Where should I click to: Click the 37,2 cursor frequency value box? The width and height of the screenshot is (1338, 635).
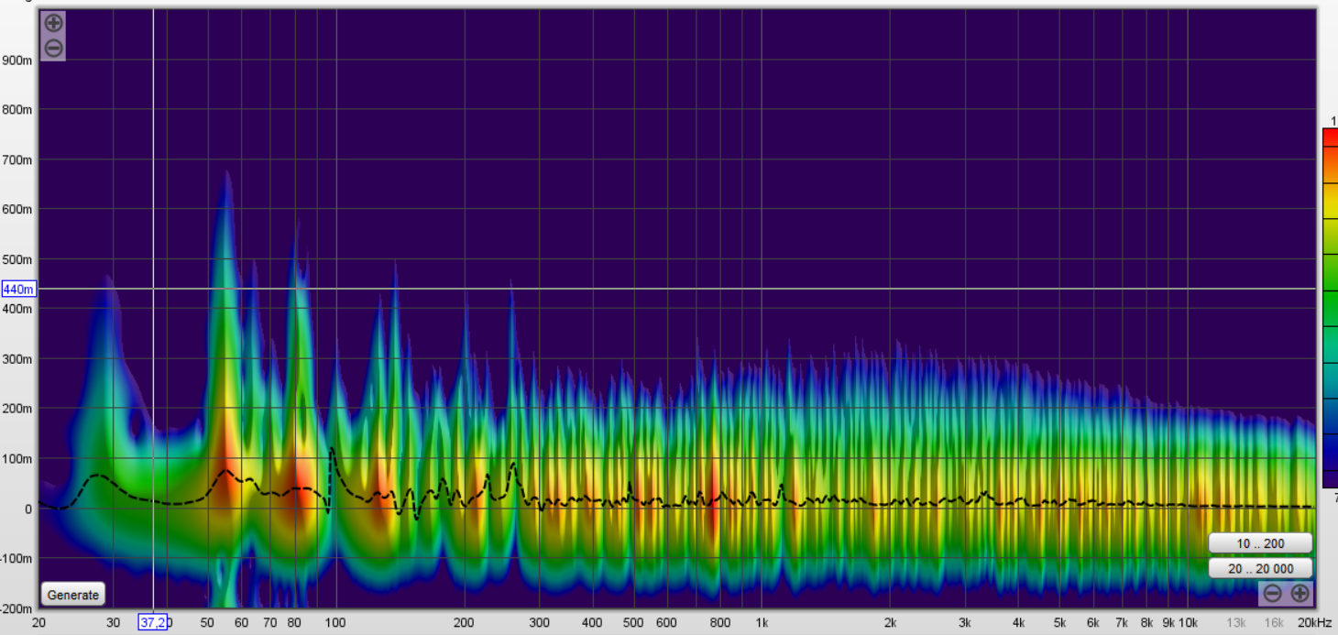[x=155, y=623]
